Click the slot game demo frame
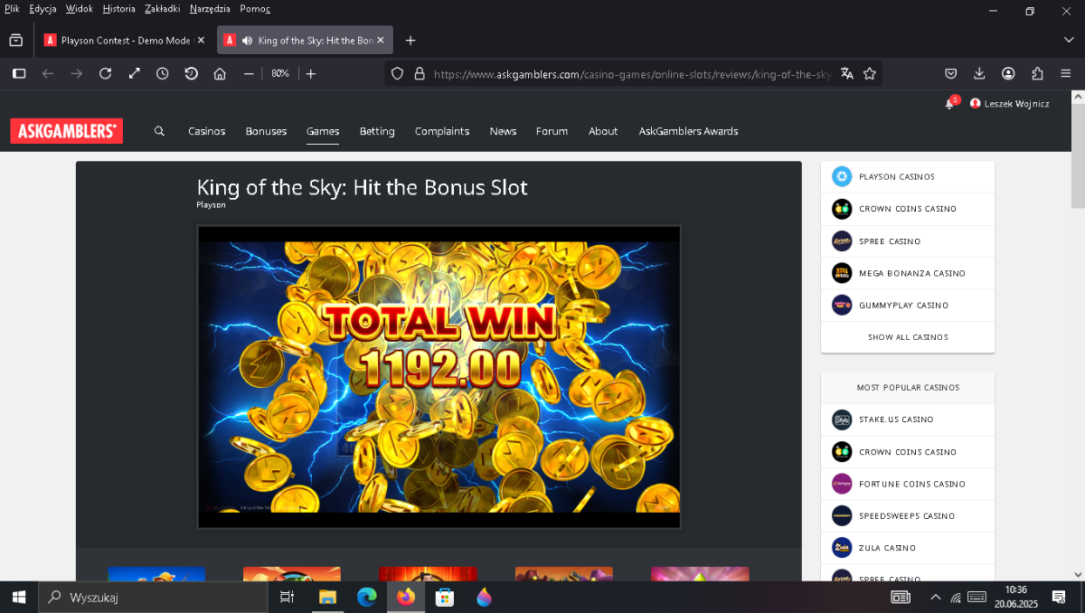Image resolution: width=1085 pixels, height=613 pixels. (x=439, y=377)
